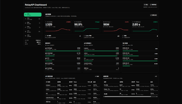Select the key ranking row showing 208M
This screenshot has height=104, width=182.
pyautogui.click(x=101, y=49)
